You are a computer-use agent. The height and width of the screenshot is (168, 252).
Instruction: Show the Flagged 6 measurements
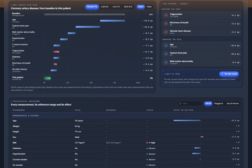point(219,104)
